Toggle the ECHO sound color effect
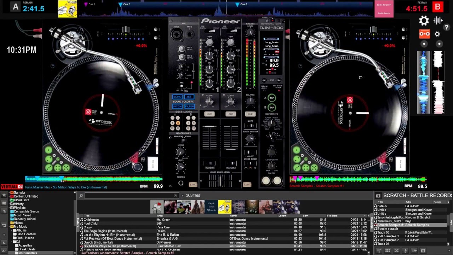This screenshot has height=255, width=453. [177, 97]
